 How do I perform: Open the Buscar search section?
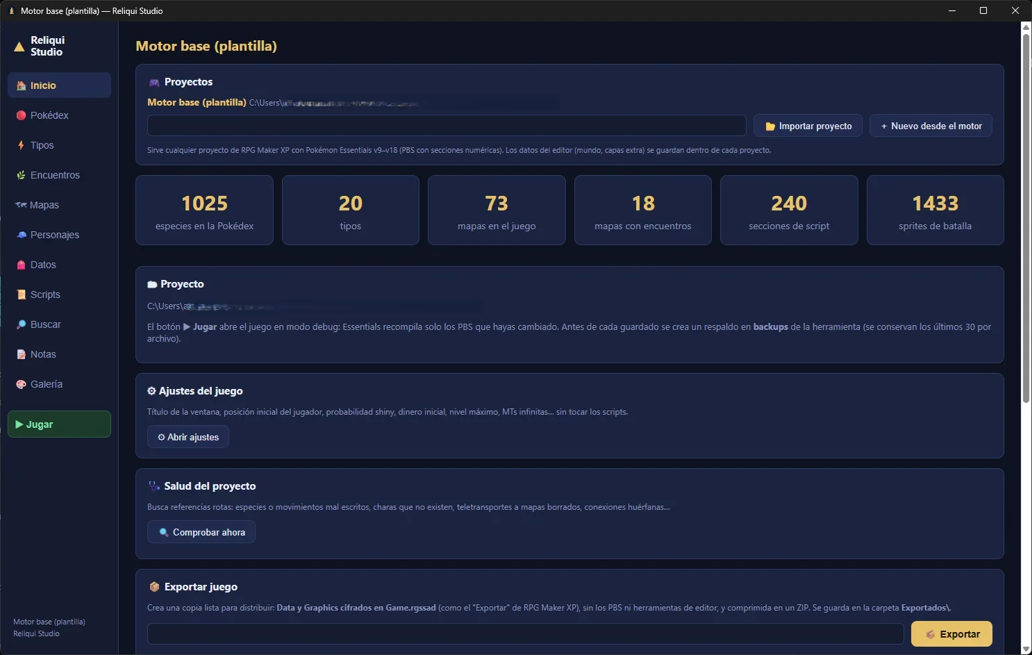[59, 324]
